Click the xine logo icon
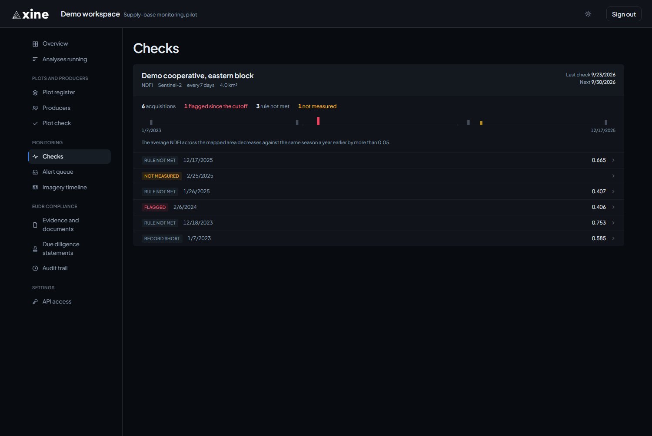 point(17,15)
